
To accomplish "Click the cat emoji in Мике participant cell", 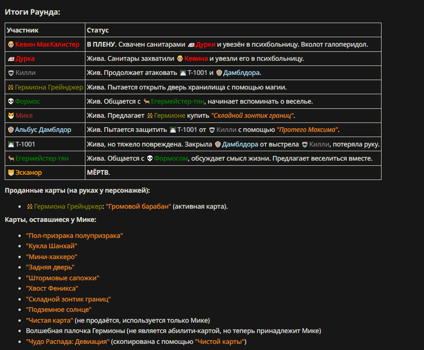I will (x=11, y=115).
